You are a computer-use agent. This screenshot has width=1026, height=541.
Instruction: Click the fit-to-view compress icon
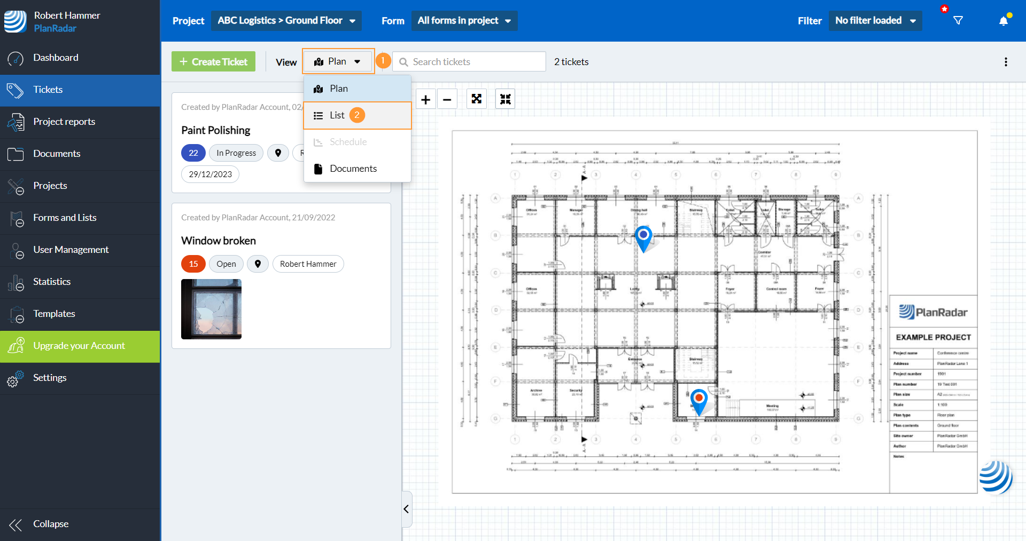pos(505,99)
